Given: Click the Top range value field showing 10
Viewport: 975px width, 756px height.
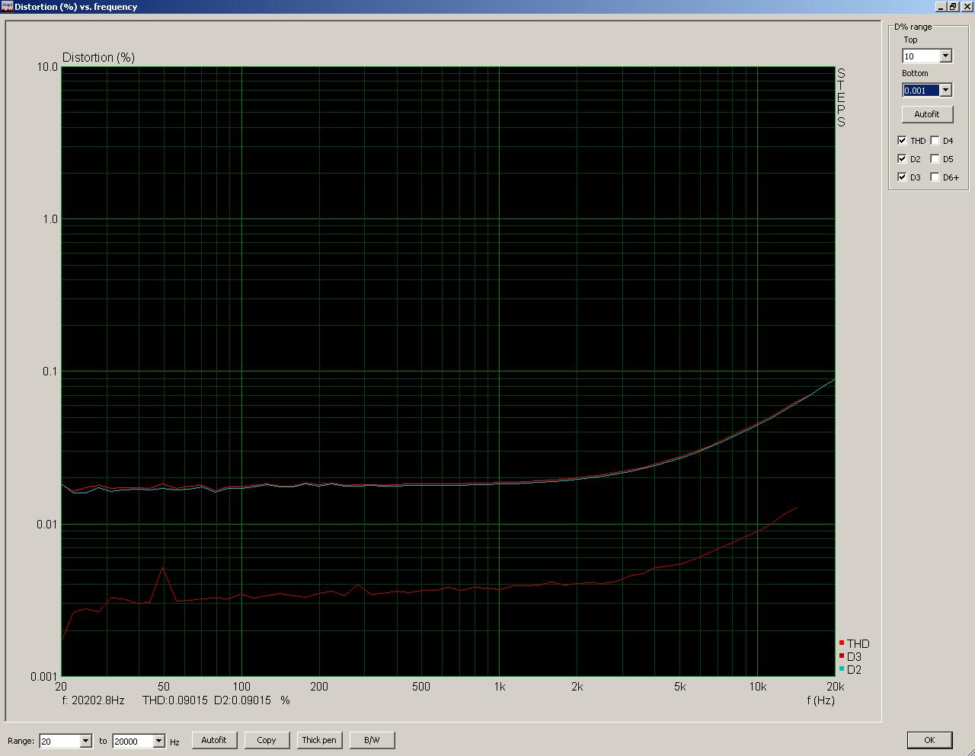Looking at the screenshot, I should click(x=921, y=56).
